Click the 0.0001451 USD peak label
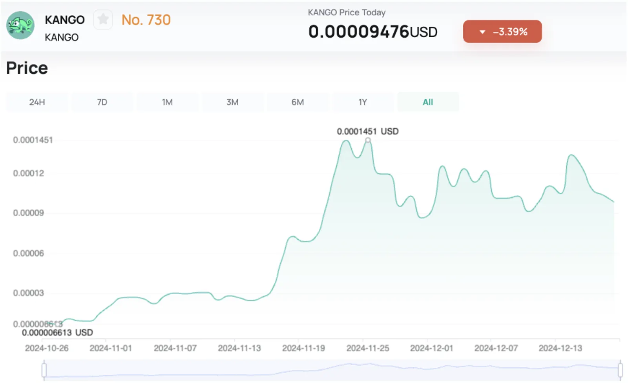 coord(368,131)
